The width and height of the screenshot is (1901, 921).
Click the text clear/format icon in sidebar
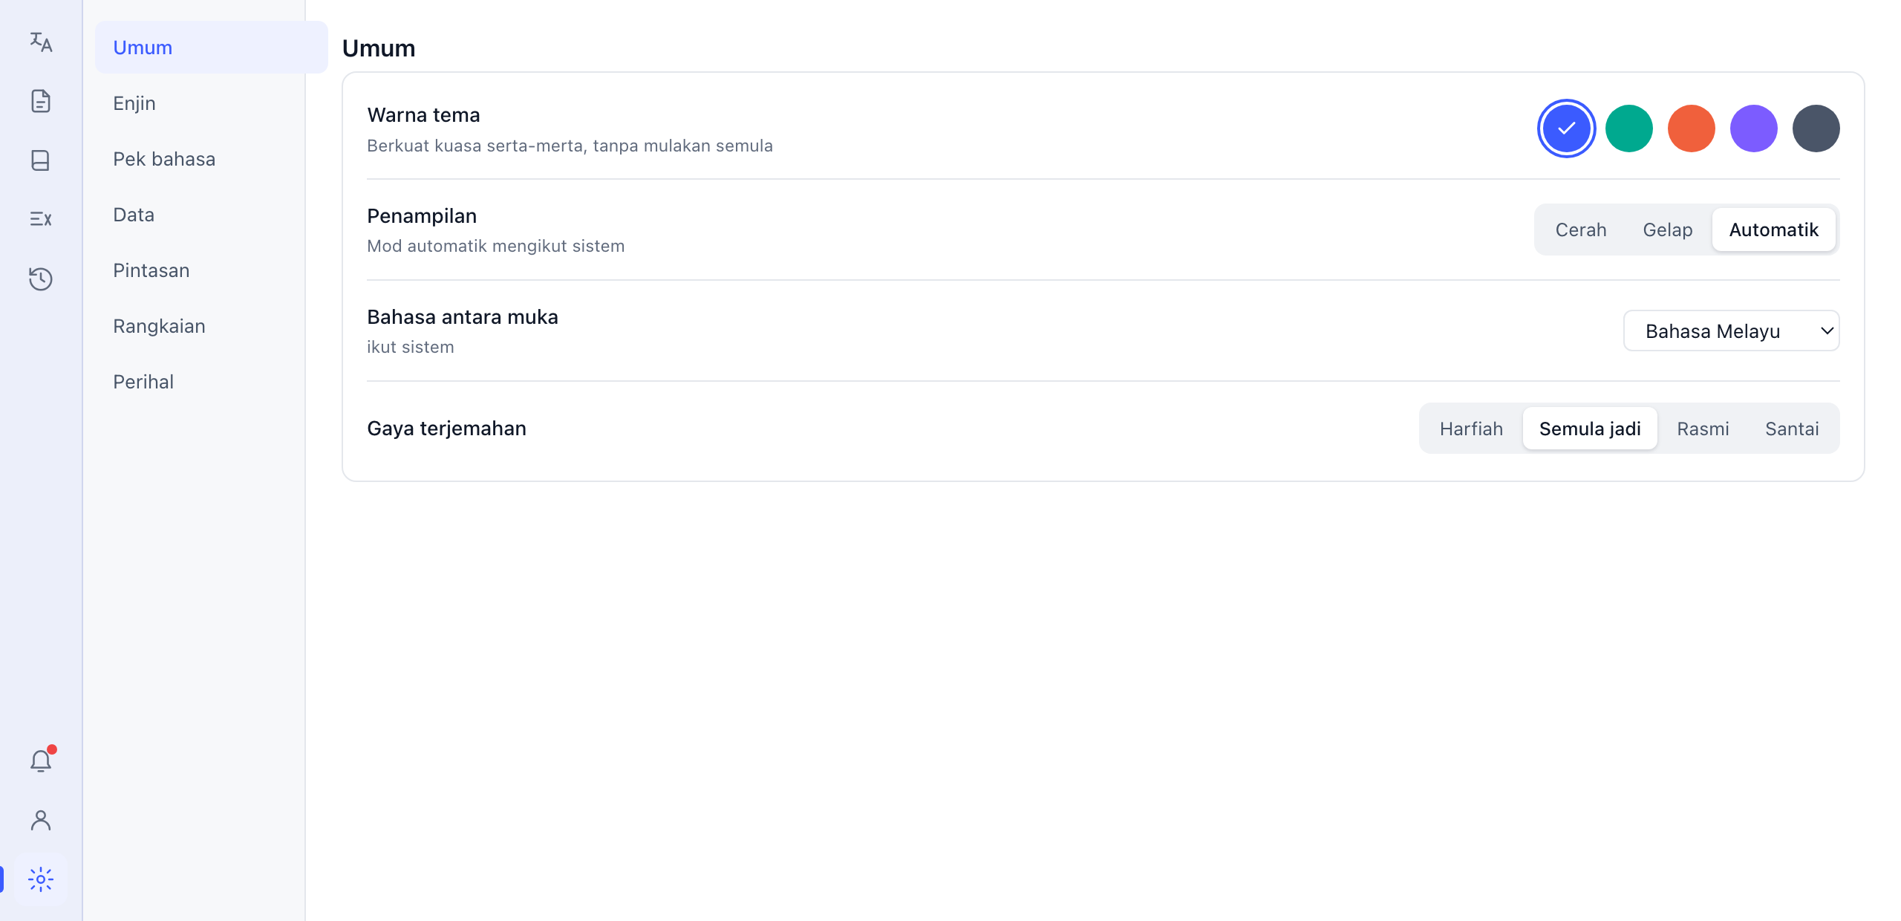41,219
